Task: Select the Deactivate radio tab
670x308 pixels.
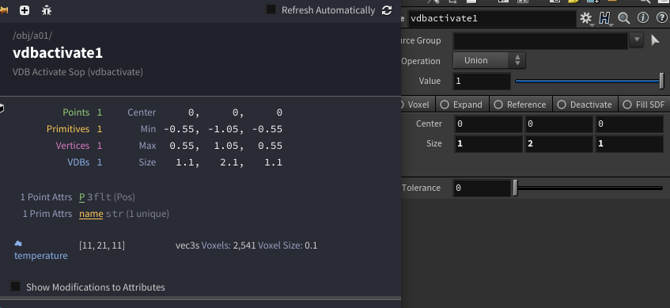Action: point(585,105)
